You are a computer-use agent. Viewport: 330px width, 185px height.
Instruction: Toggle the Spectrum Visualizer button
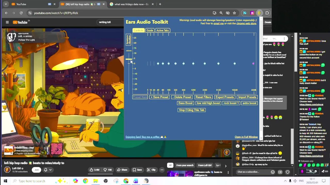pos(128,40)
